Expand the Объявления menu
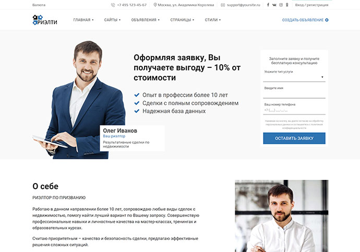The height and width of the screenshot is (252, 360). [x=146, y=20]
